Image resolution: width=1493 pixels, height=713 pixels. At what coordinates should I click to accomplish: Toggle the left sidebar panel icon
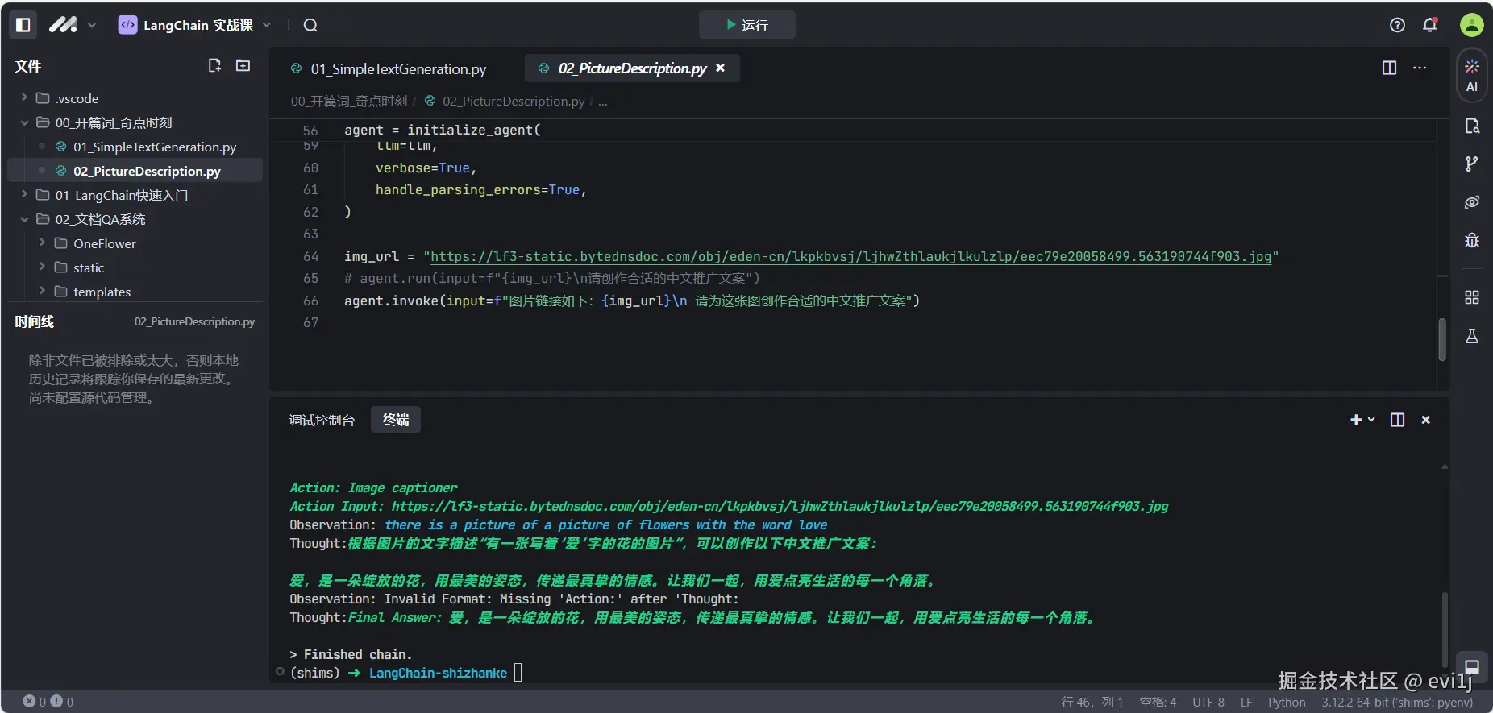pos(23,25)
